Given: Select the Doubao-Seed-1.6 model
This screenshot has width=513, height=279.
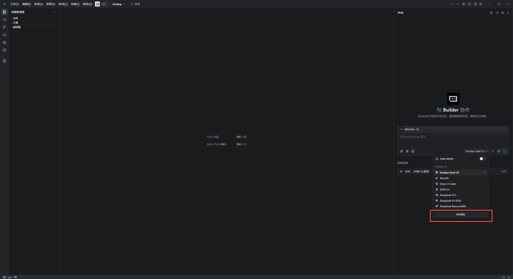Looking at the screenshot, I should tap(461, 173).
